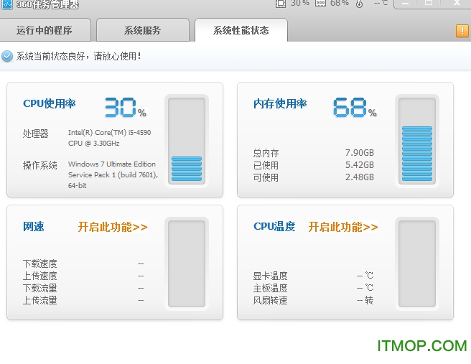This screenshot has height=364, width=471.
Task: Click the Intel(R) Core(TM) i5-4590 processor text
Action: coord(109,138)
